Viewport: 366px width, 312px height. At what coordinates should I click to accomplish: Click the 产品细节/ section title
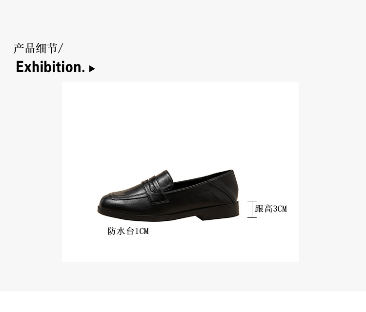click(x=38, y=48)
